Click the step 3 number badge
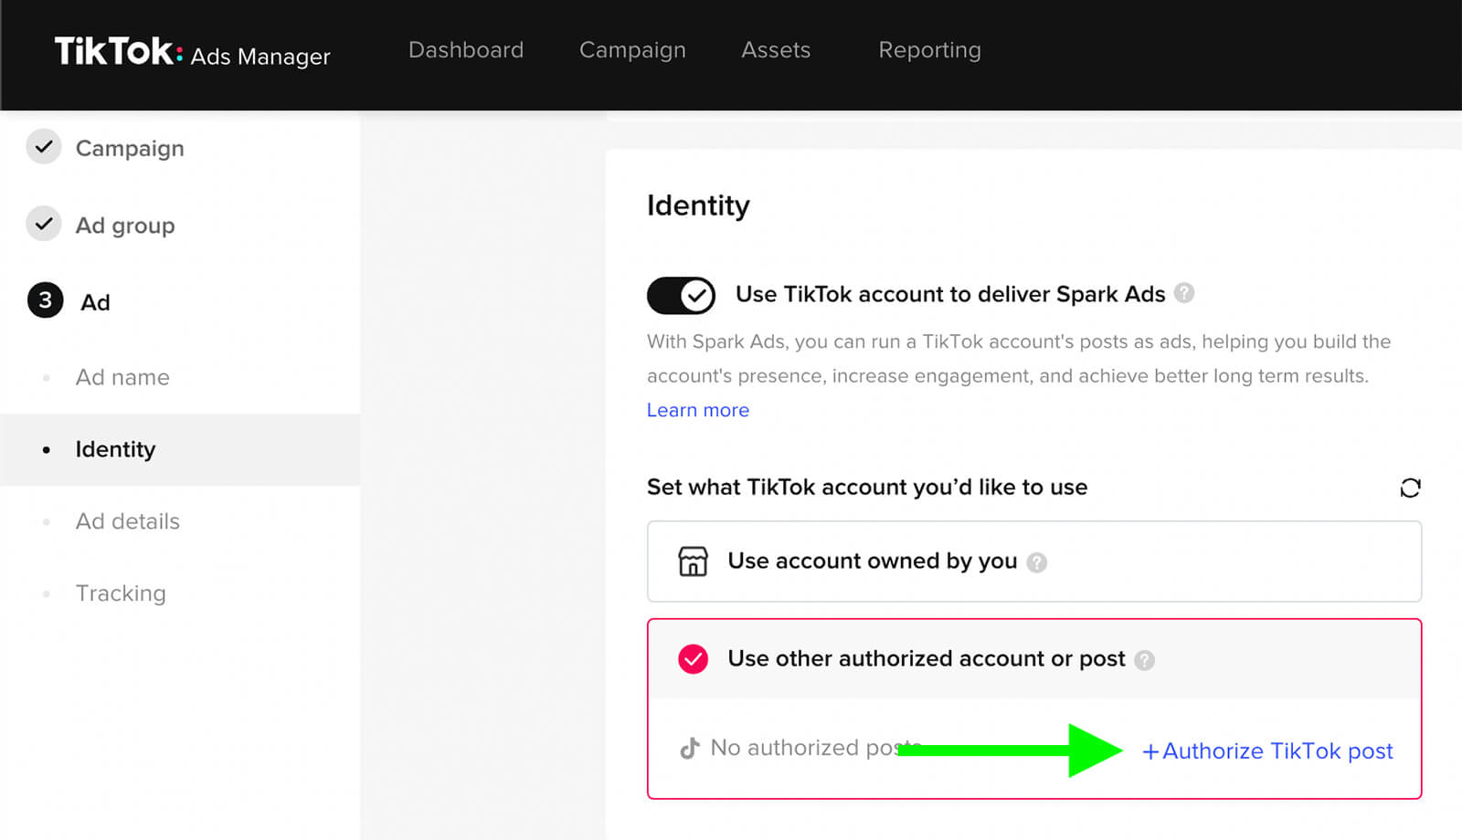The image size is (1462, 840). click(x=45, y=300)
